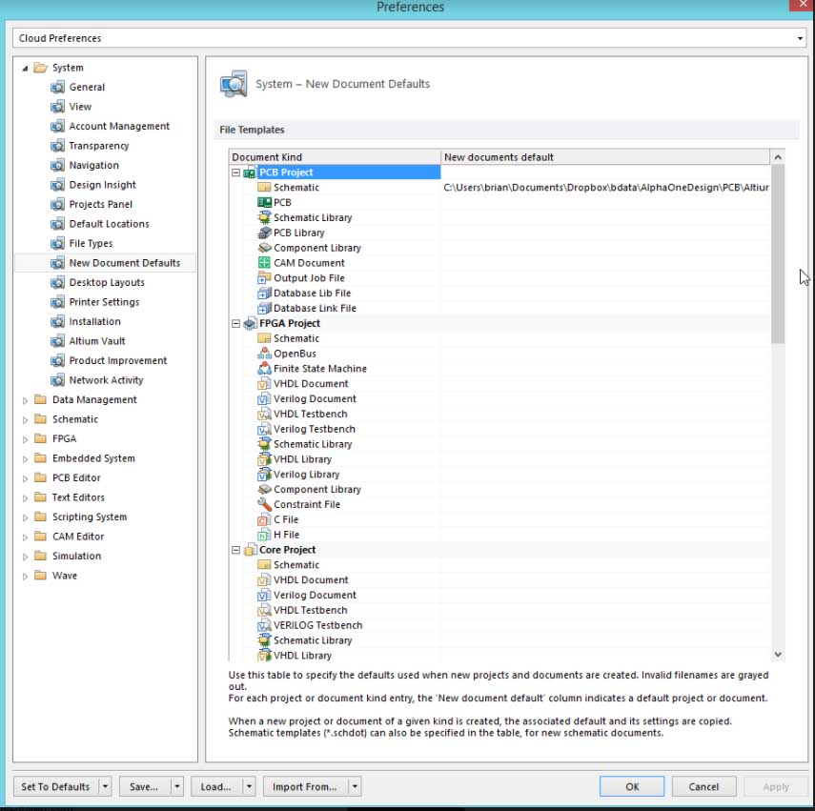Click the PCB document icon
The image size is (815, 811).
click(x=265, y=202)
